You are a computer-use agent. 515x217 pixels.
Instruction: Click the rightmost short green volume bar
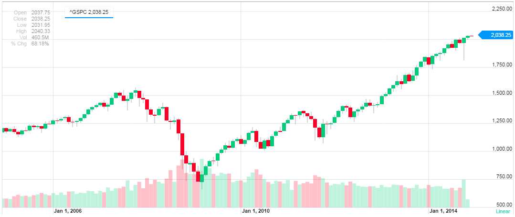click(468, 203)
